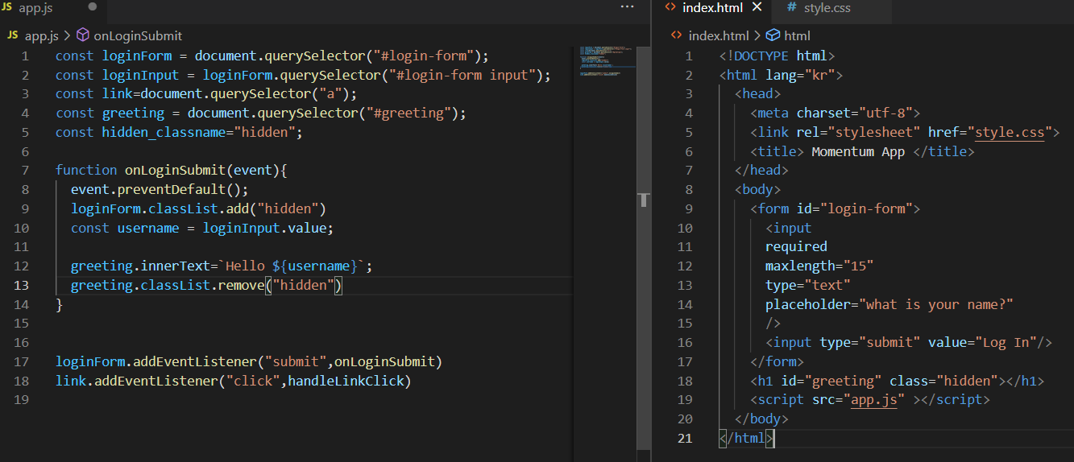Click chevron between app.js and onLoginSubmit breadcrumbs
This screenshot has height=462, width=1074.
[67, 35]
